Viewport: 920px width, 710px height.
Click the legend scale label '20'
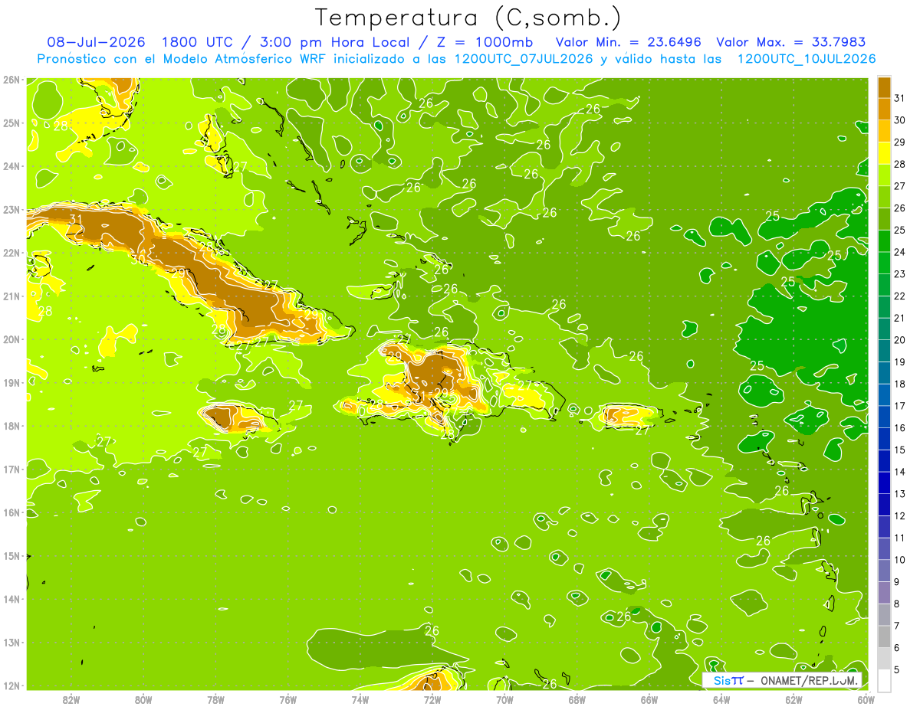point(899,339)
